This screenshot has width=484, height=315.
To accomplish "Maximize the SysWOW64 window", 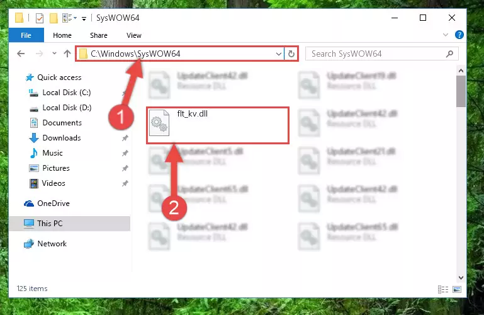I will (423, 18).
